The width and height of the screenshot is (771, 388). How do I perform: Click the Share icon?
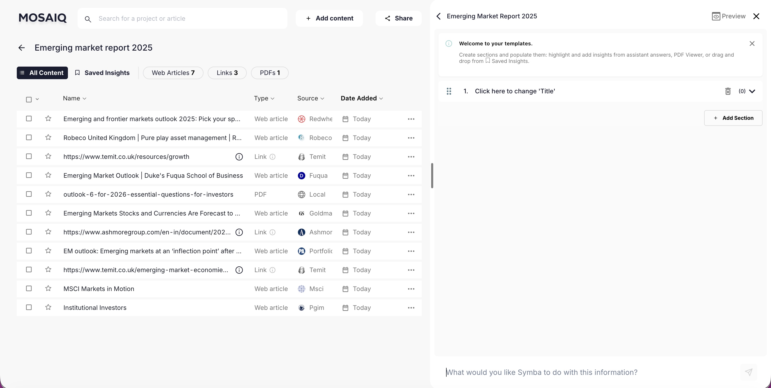click(x=387, y=18)
